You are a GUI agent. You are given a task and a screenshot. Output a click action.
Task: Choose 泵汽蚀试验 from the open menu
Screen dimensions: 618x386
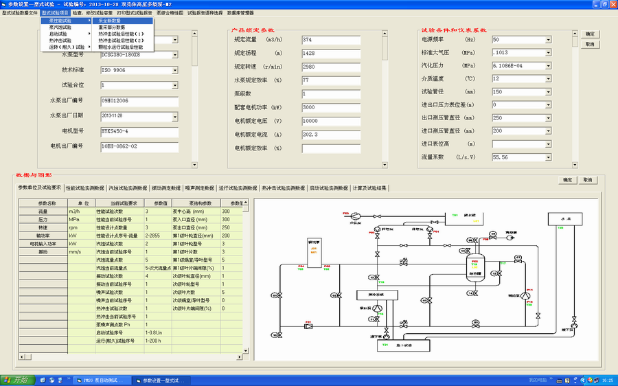click(x=60, y=27)
